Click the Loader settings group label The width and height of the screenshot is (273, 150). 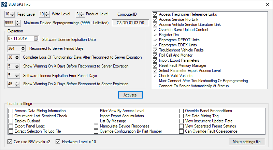click(20, 104)
